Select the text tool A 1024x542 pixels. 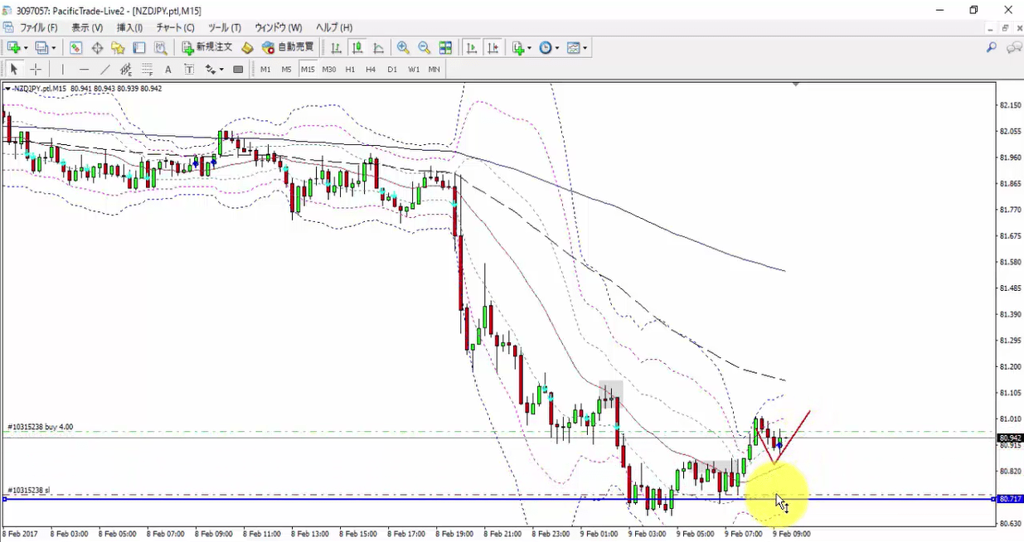(168, 69)
